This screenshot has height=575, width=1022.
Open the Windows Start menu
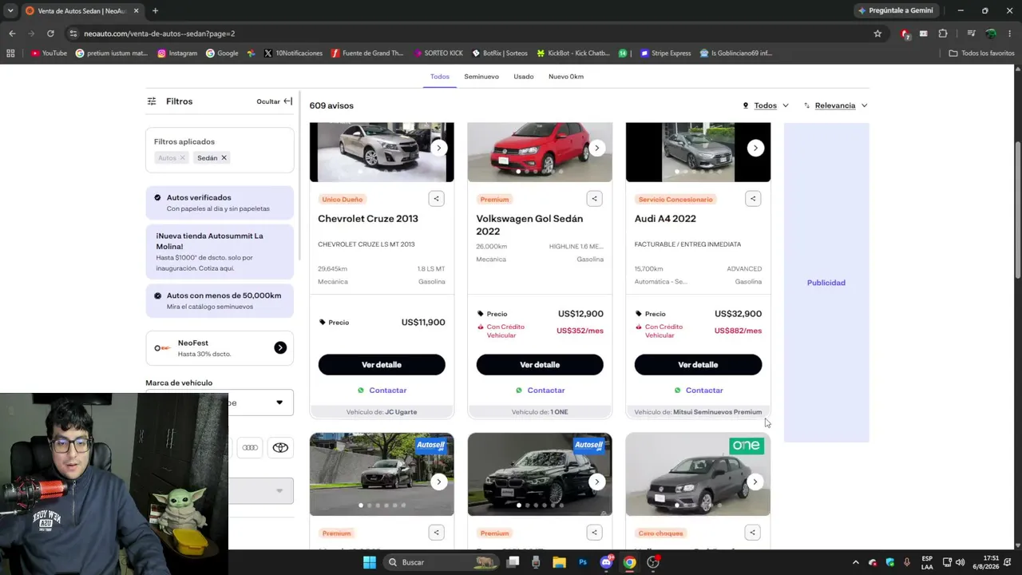(x=369, y=562)
